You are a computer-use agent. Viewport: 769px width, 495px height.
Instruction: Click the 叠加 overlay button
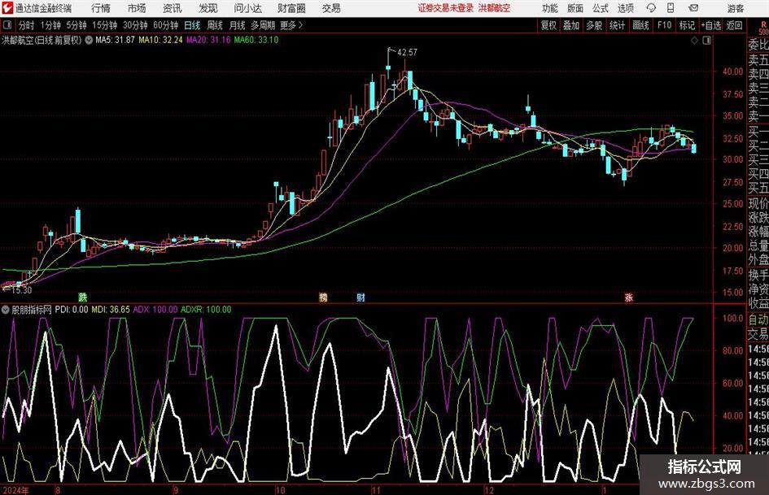[x=571, y=25]
